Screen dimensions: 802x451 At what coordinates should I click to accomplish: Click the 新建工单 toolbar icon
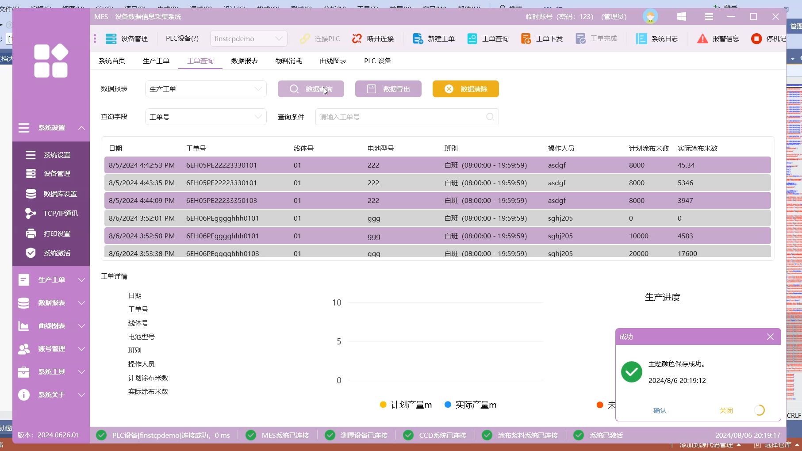coord(418,38)
